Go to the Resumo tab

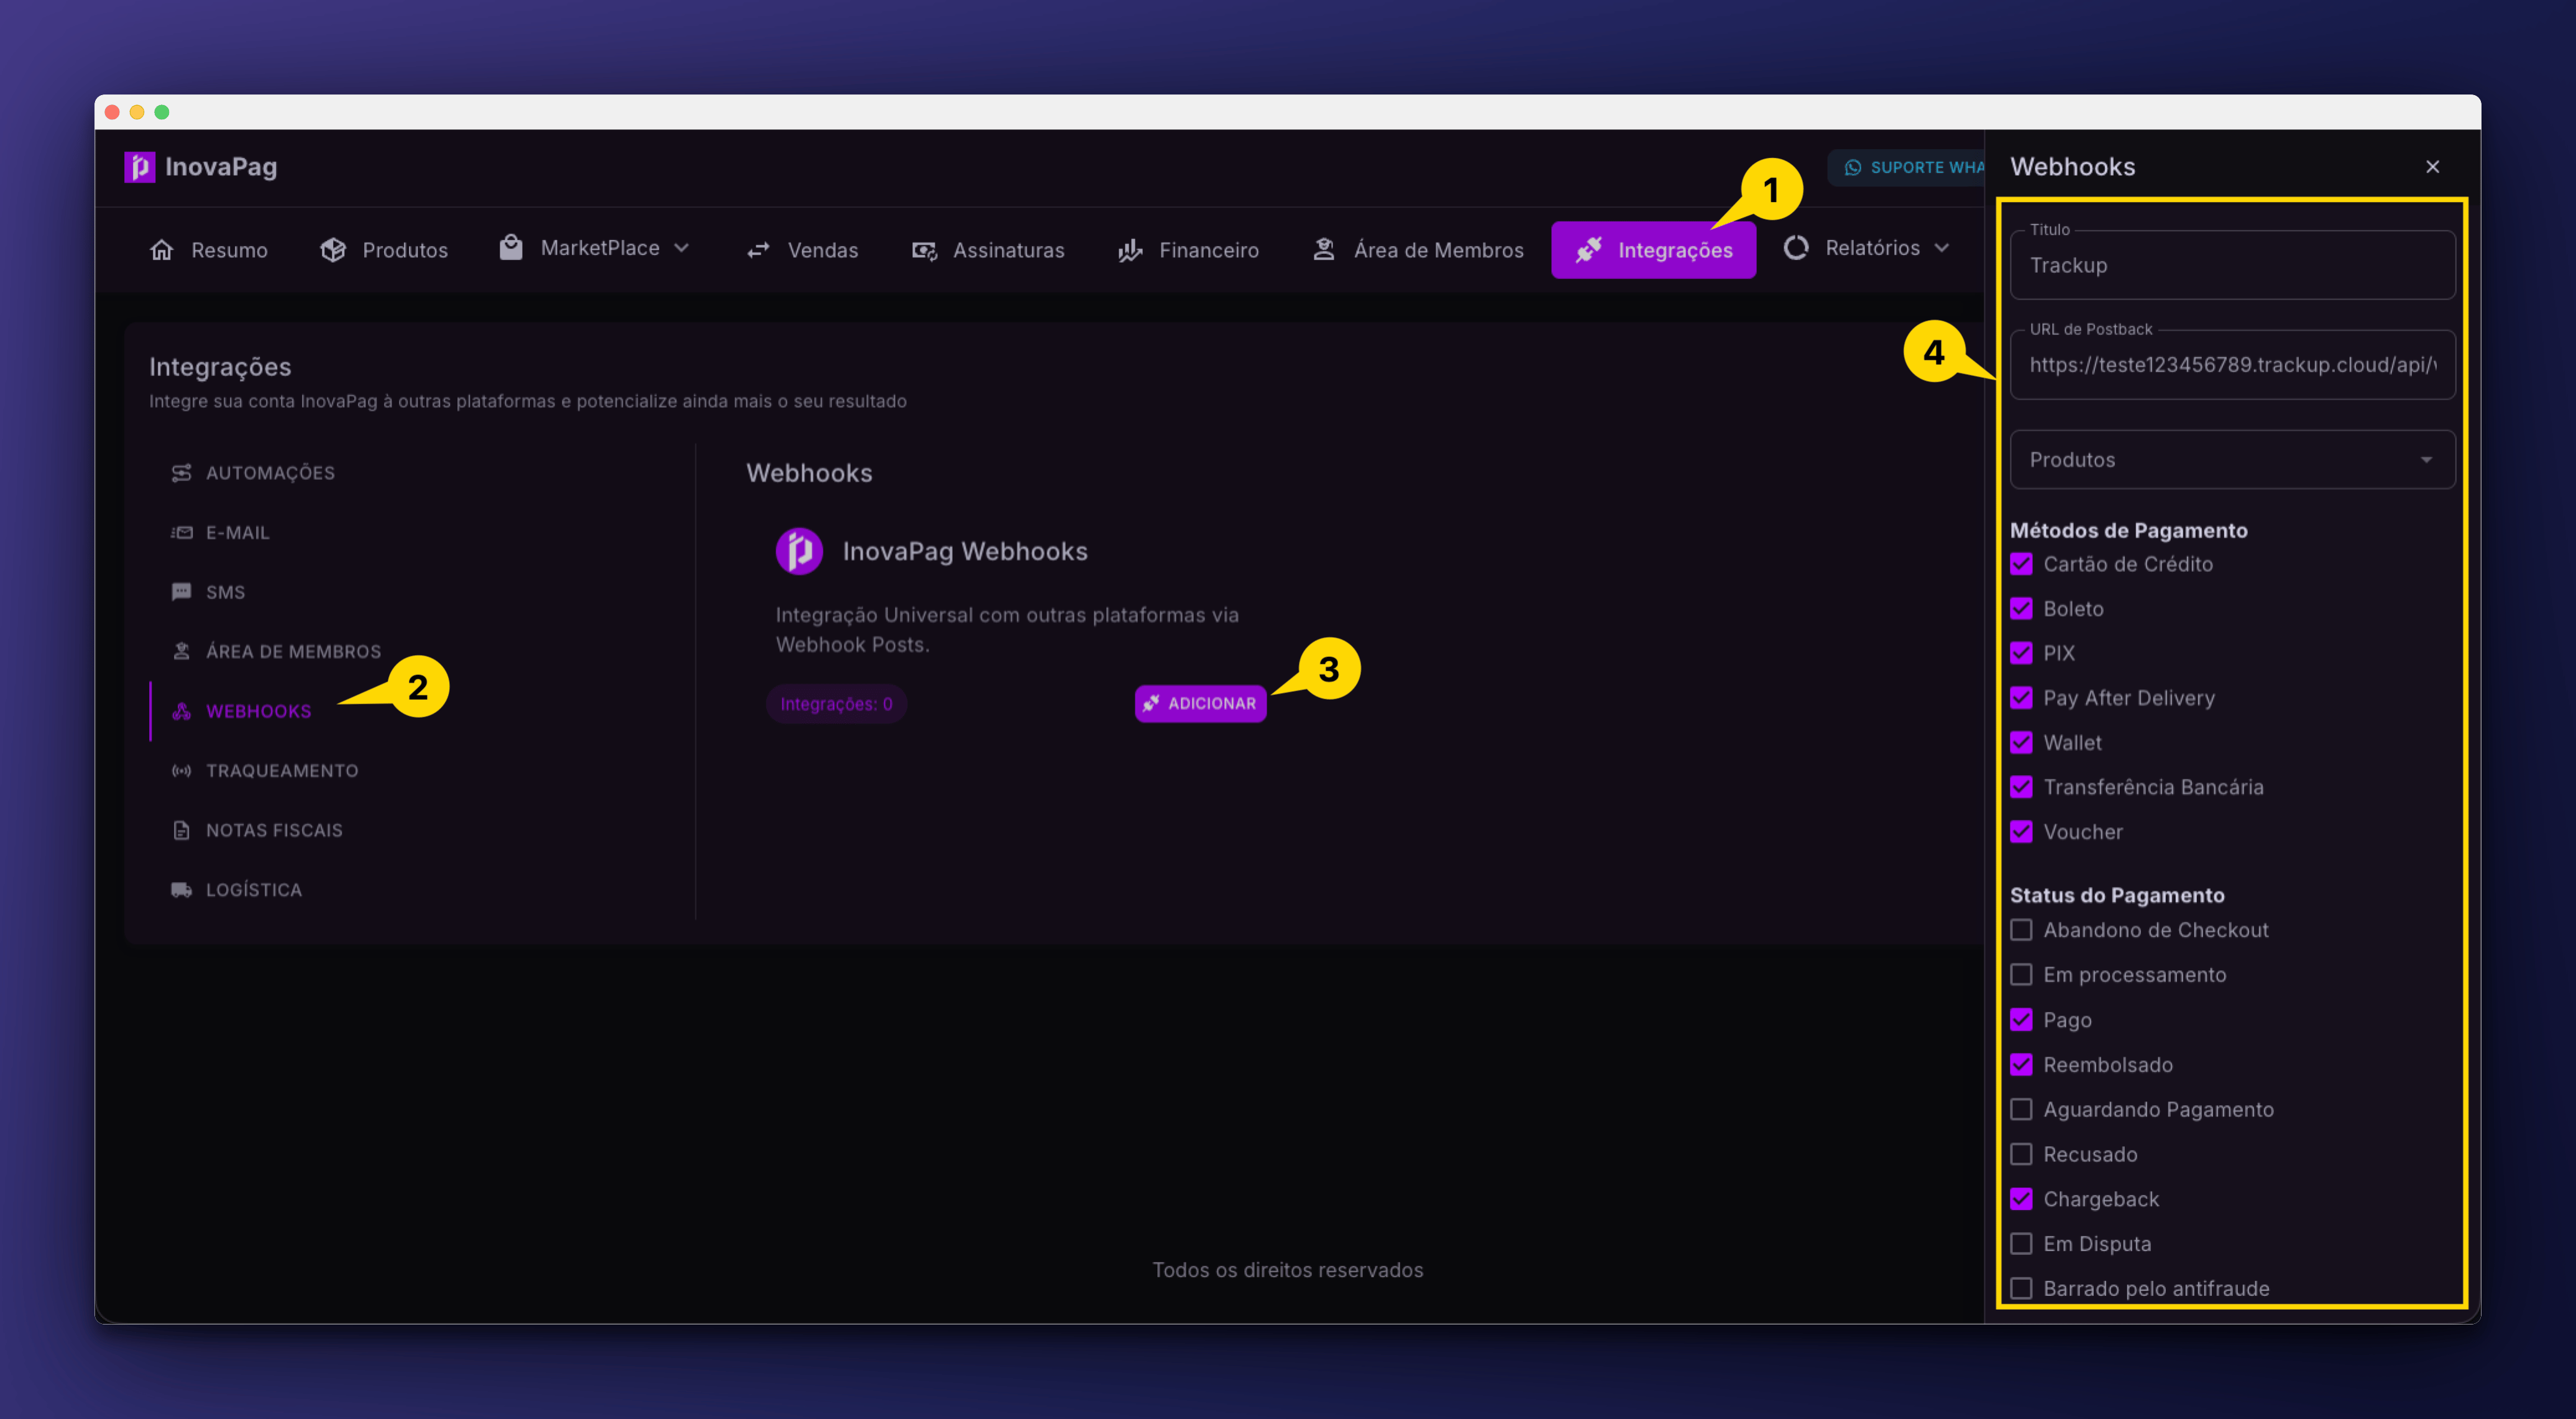[209, 250]
